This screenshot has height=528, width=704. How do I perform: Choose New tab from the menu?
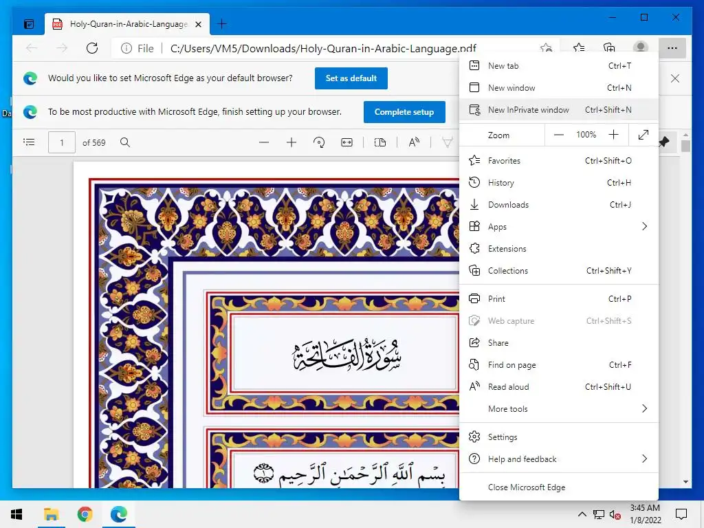pyautogui.click(x=558, y=65)
